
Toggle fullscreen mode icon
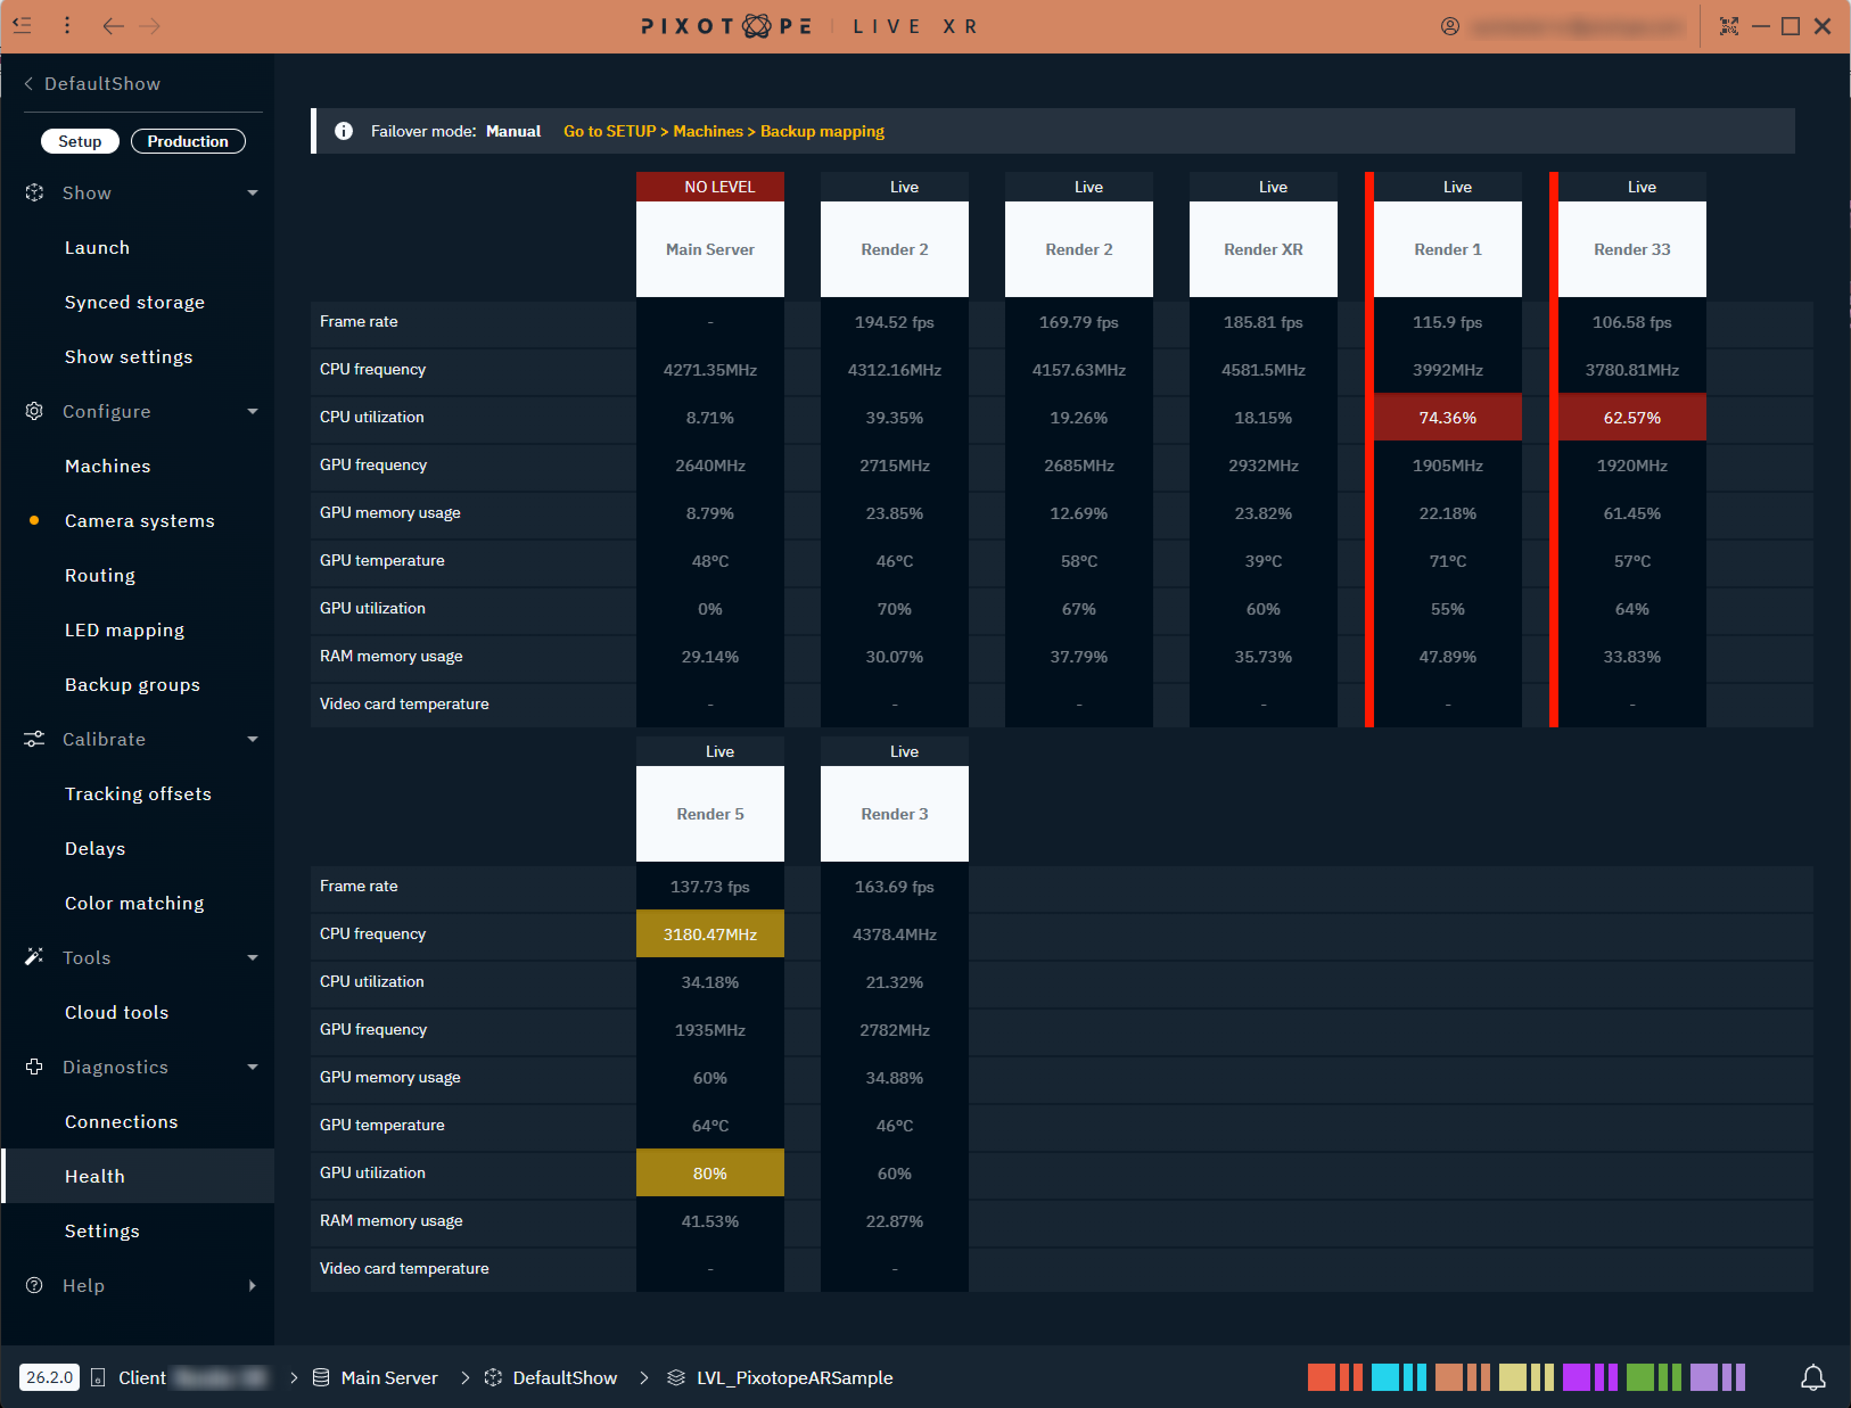[x=1729, y=26]
